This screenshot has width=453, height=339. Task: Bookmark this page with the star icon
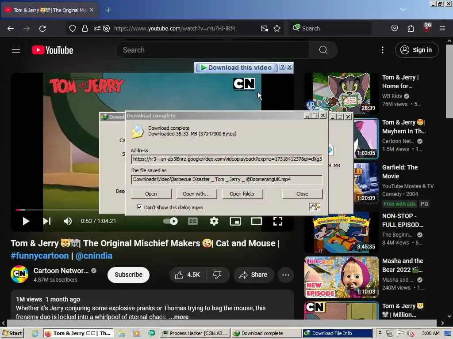[277, 28]
